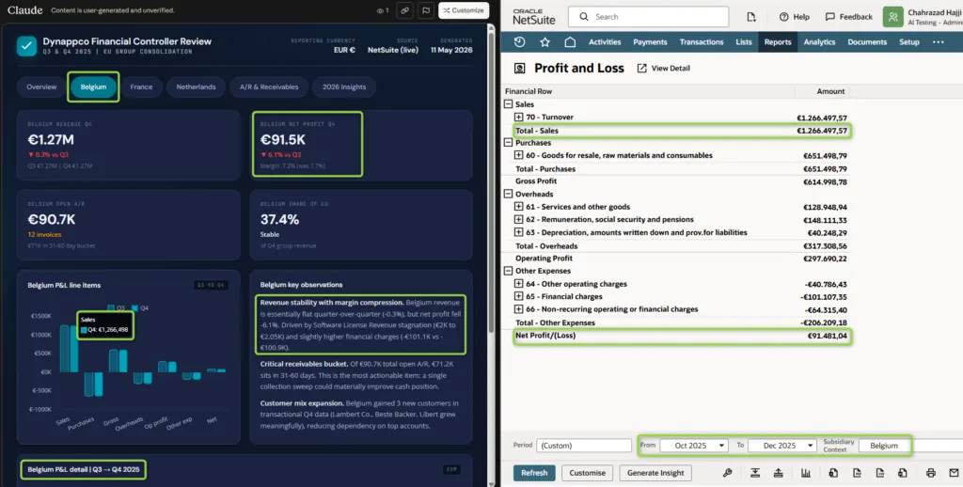This screenshot has height=487, width=963.
Task: Toggle the Q4 legend swatch in chart
Action: [x=135, y=307]
